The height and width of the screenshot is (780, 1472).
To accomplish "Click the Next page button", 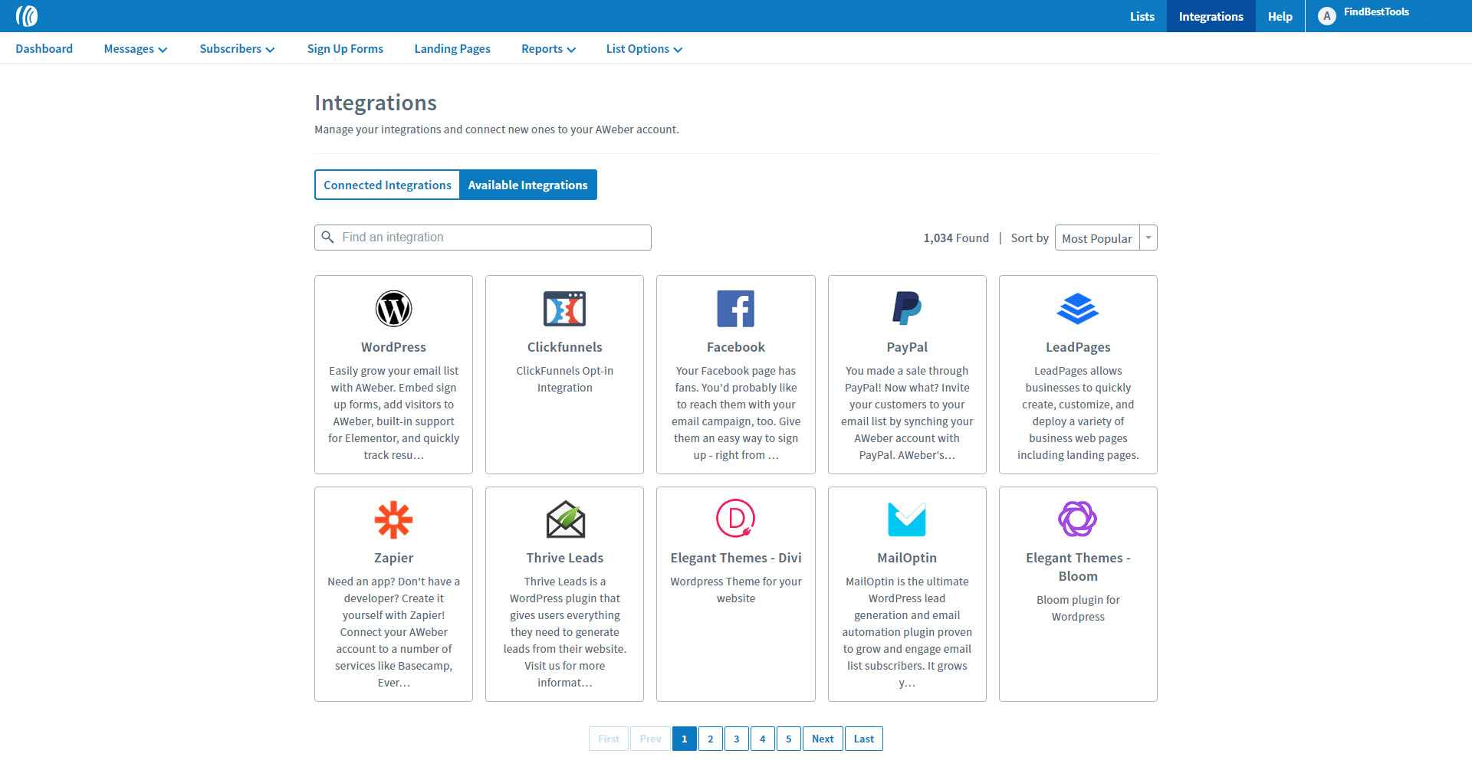I will [823, 739].
